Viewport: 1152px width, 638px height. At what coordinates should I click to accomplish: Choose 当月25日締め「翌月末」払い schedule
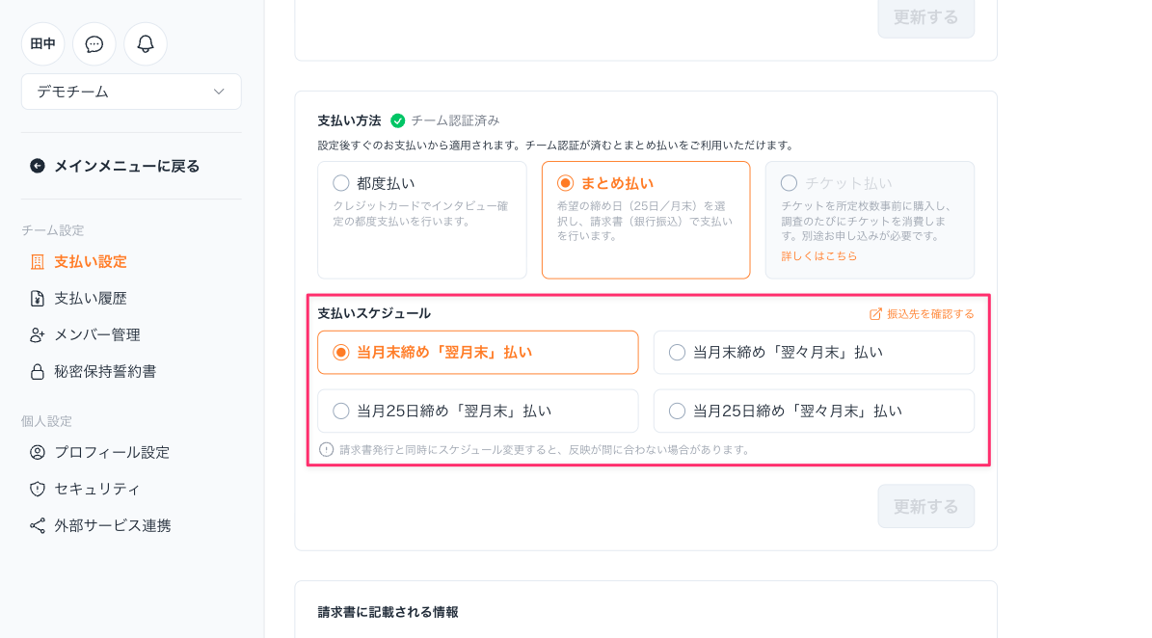tap(341, 412)
